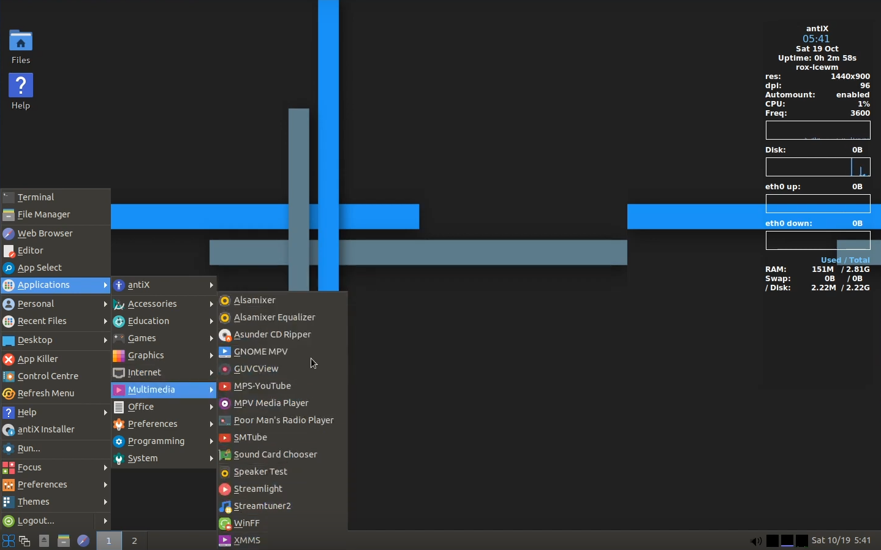Open the Accessories category
881x550 pixels.
click(x=164, y=304)
